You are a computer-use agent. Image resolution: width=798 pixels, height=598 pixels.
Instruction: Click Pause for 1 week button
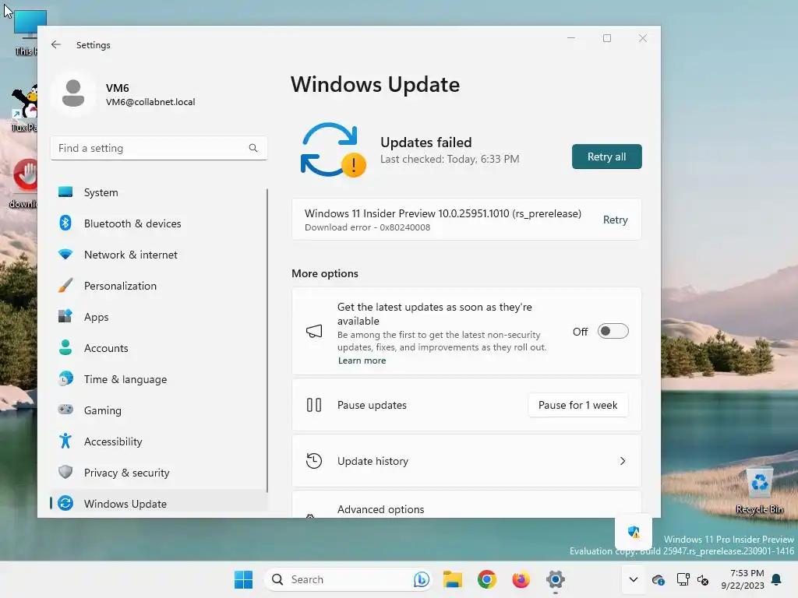pos(577,405)
